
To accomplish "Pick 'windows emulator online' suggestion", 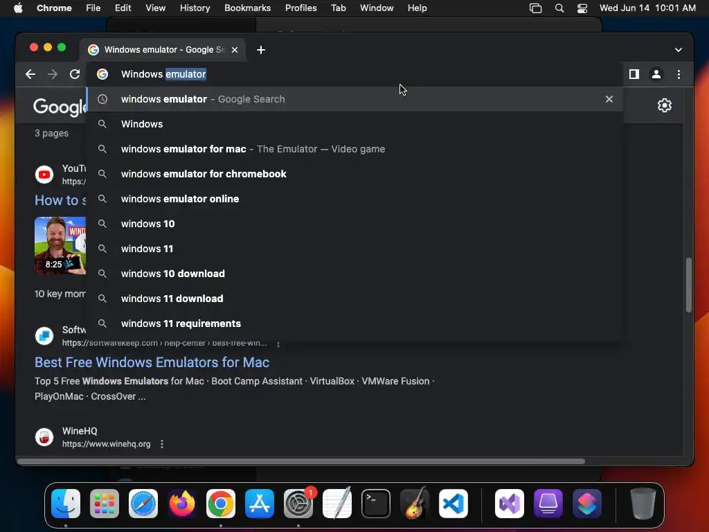I will [355, 199].
